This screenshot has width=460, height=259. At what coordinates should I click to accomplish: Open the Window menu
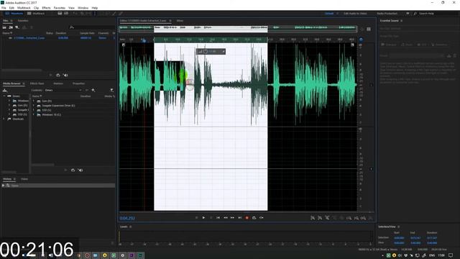coord(83,8)
